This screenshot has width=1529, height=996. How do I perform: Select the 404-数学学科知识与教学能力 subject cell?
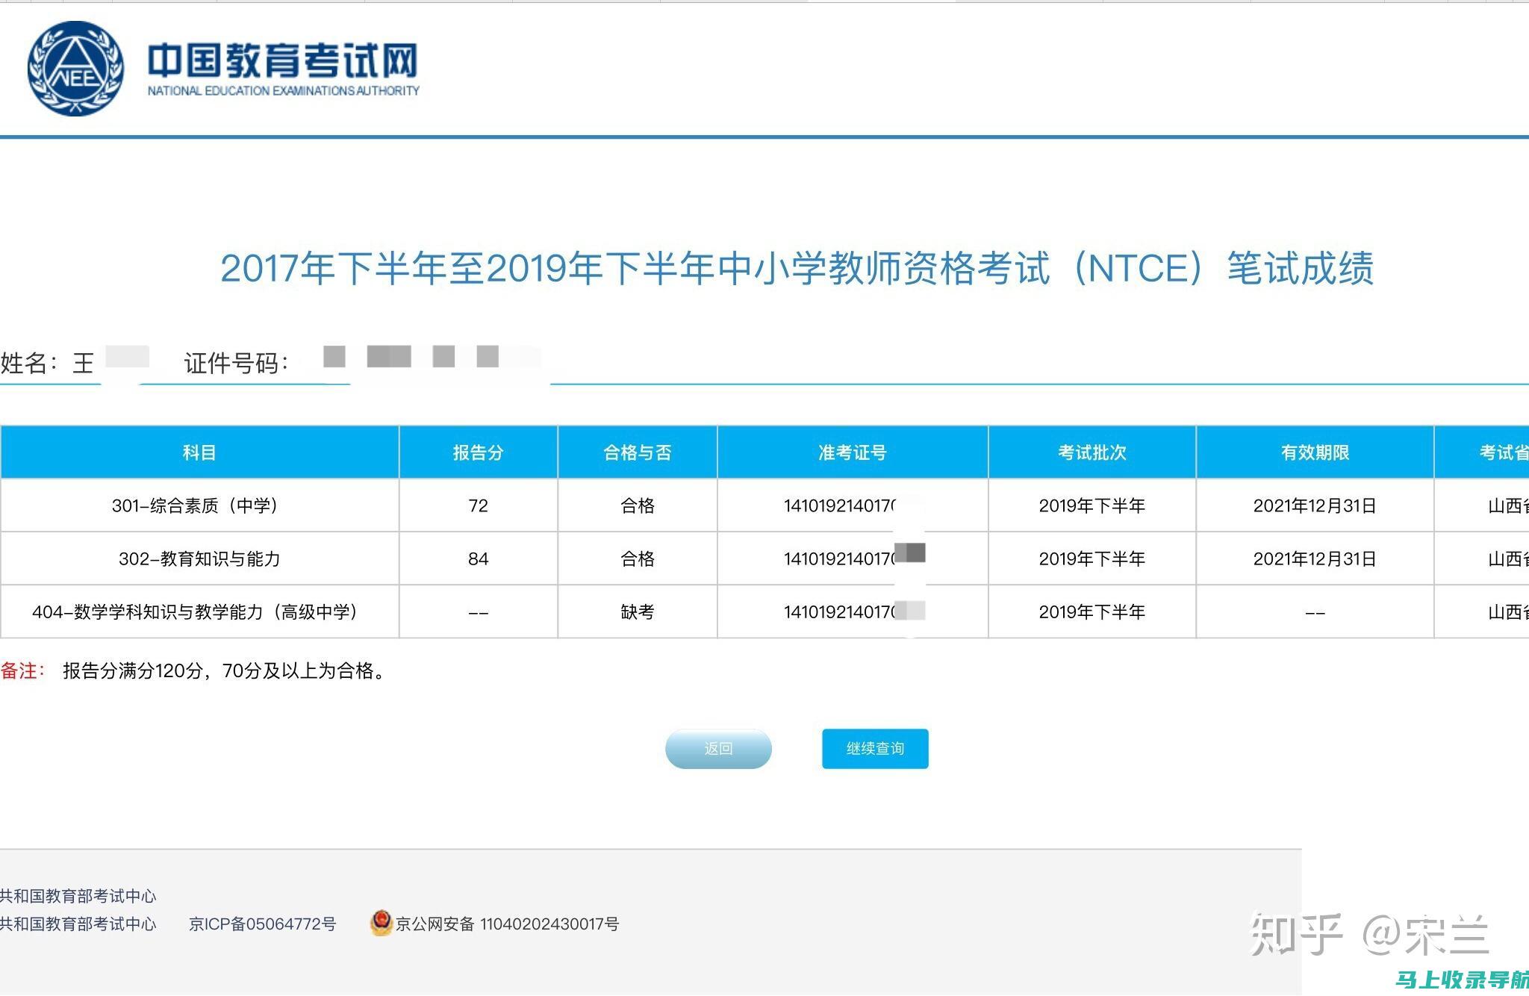pos(199,612)
